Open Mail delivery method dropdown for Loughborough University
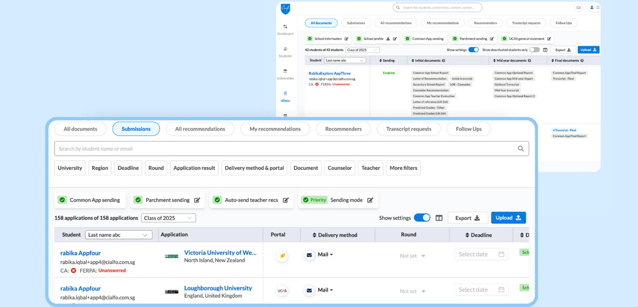Image resolution: width=638 pixels, height=307 pixels. pos(325,290)
